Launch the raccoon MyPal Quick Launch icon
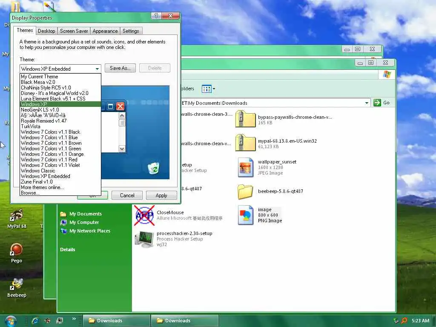 click(48, 321)
